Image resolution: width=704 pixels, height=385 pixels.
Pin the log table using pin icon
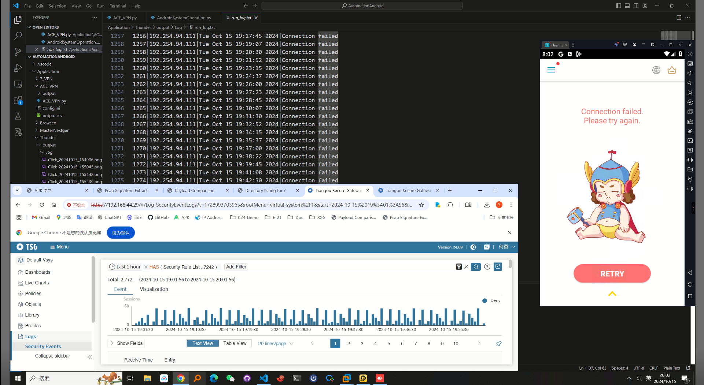pos(498,343)
